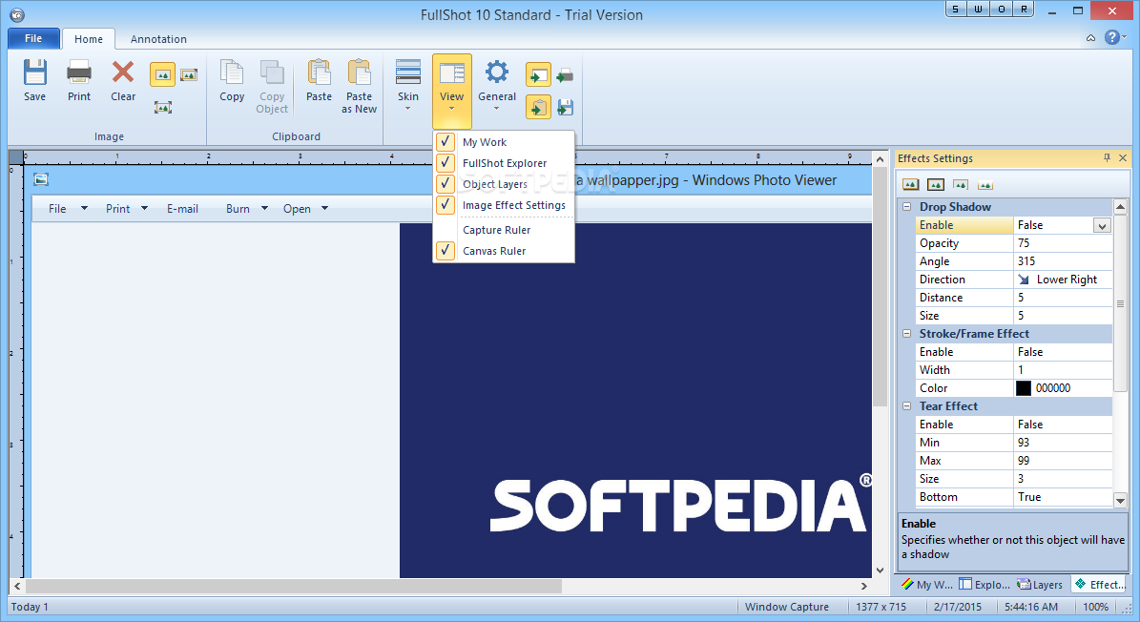Click the R key button in title bar

click(1024, 9)
